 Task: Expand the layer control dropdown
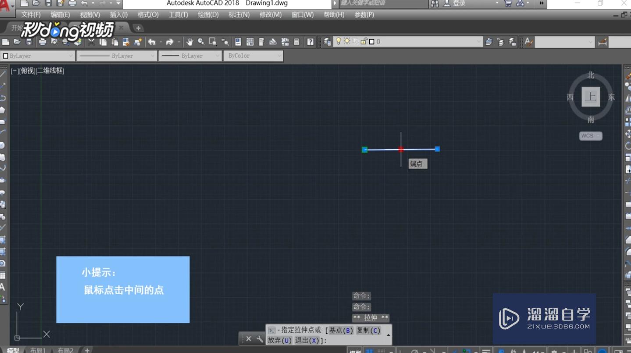[x=479, y=42]
